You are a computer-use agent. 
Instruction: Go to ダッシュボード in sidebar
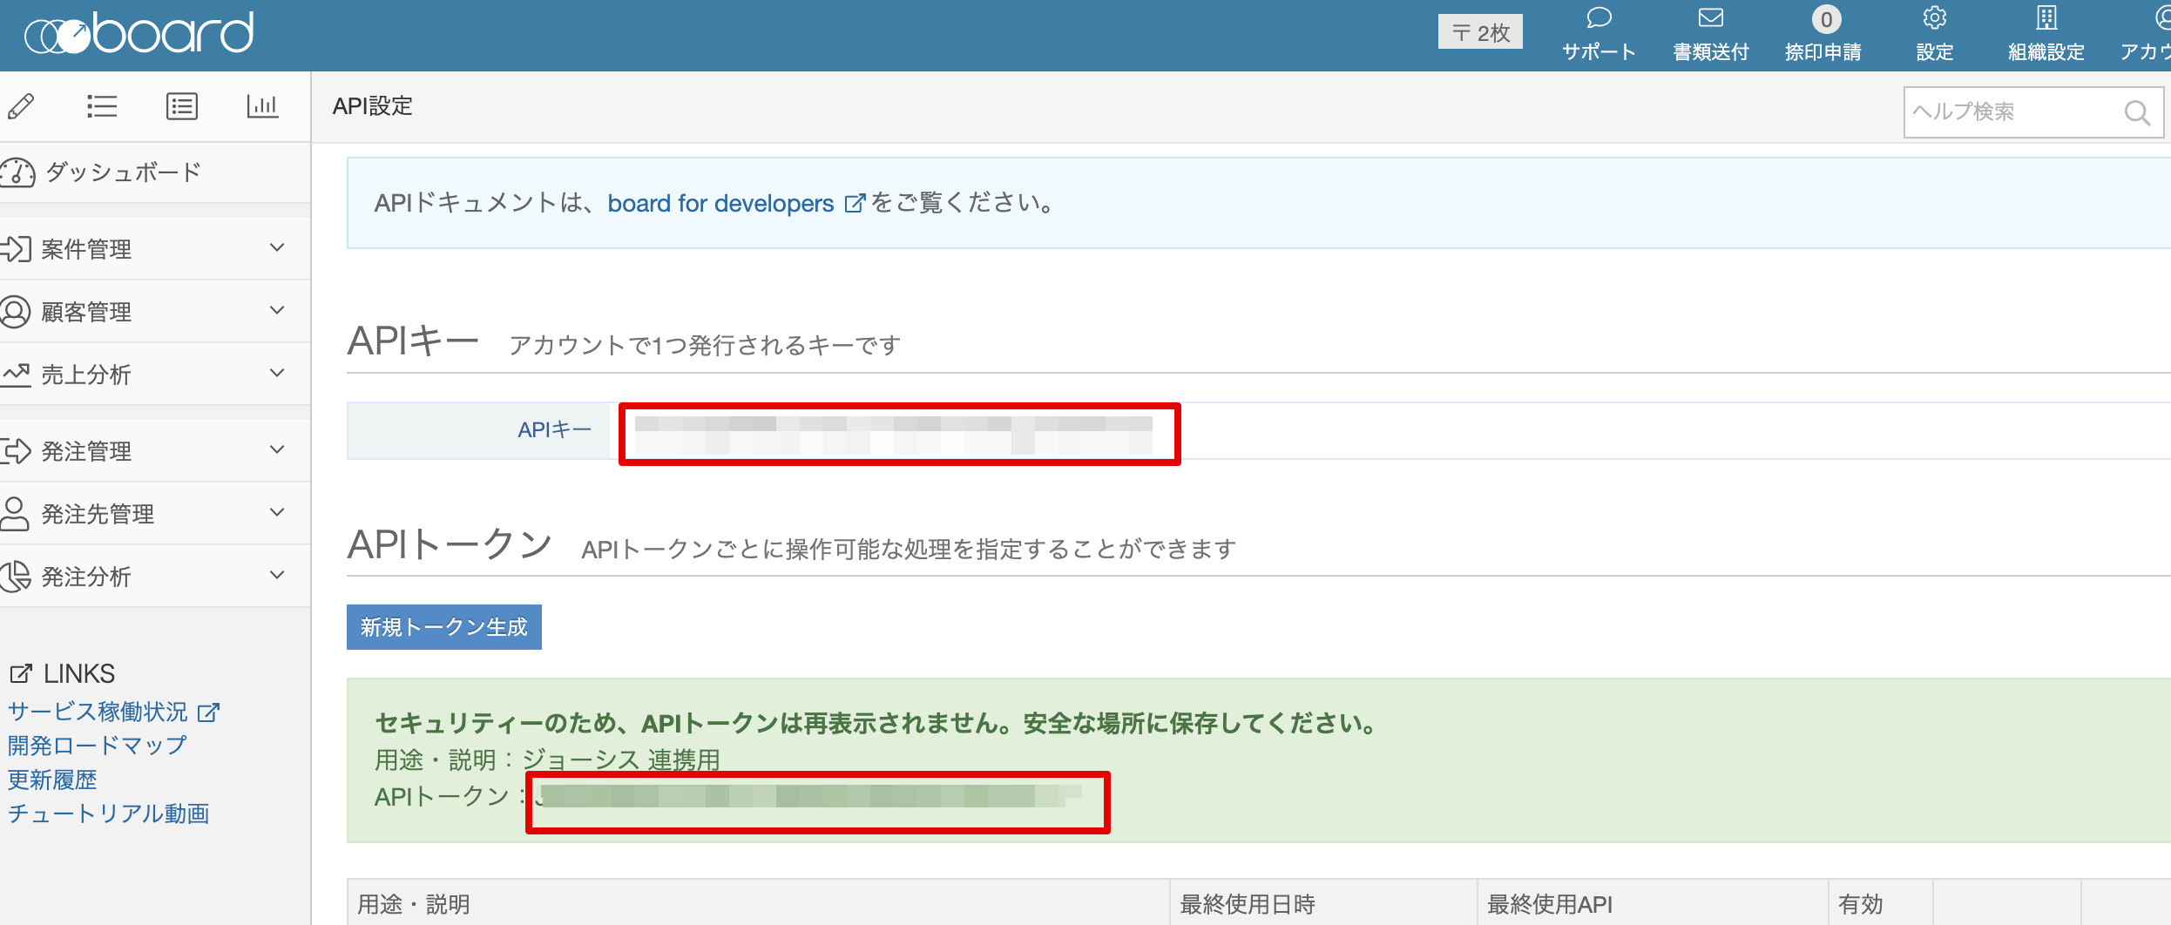pos(122,172)
